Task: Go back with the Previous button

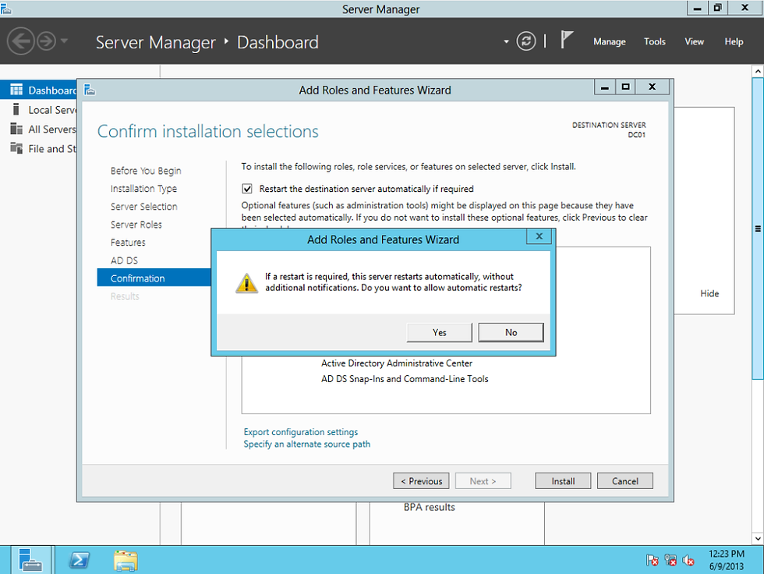Action: coord(421,481)
